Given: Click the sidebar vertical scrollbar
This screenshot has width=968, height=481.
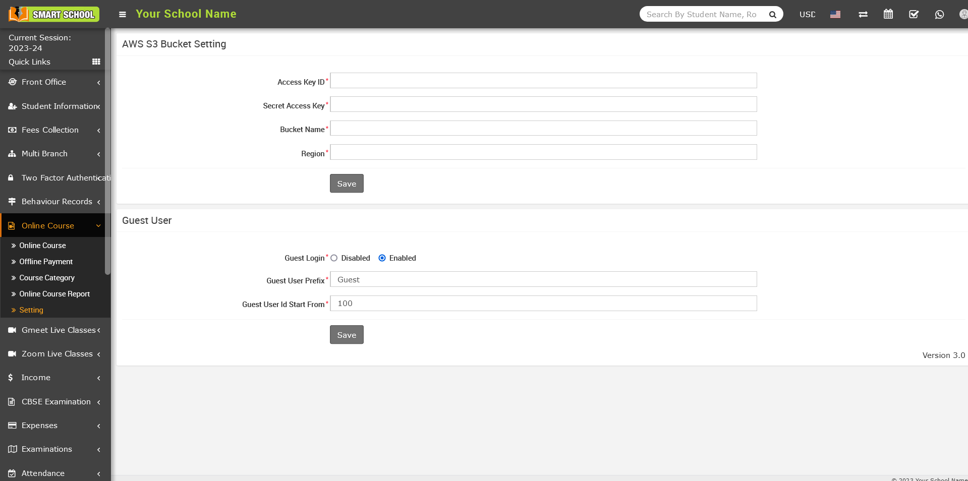Looking at the screenshot, I should (107, 151).
